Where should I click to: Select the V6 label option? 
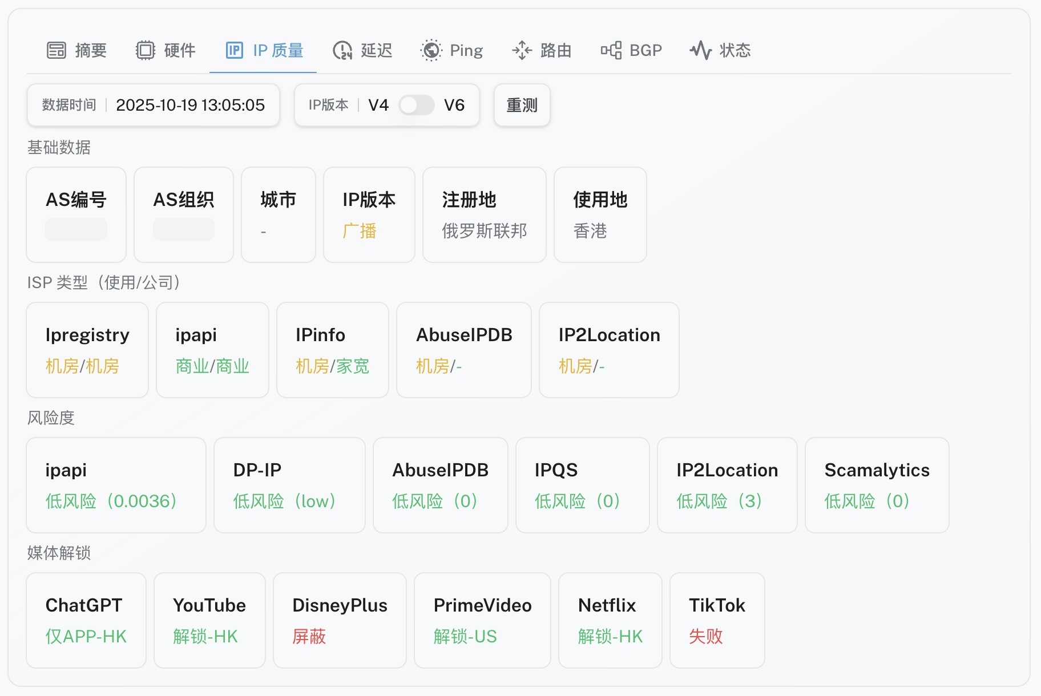[x=454, y=105]
